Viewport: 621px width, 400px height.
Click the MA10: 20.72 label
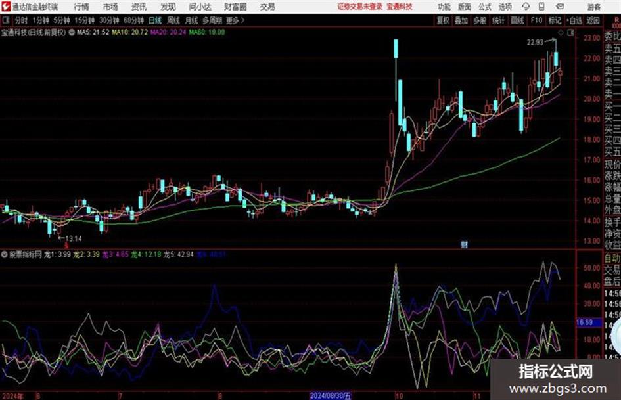[x=130, y=32]
